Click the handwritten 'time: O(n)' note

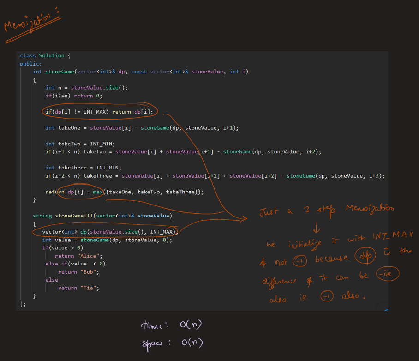(x=171, y=325)
